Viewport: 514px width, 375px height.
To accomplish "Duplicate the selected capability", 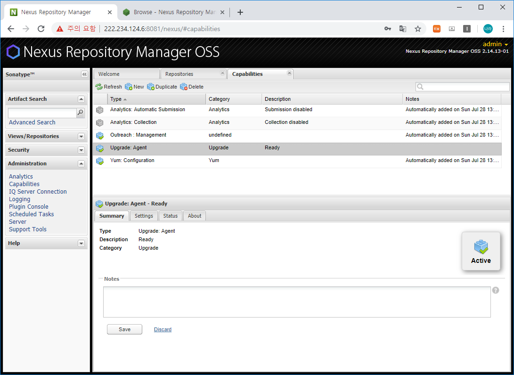I will 162,87.
